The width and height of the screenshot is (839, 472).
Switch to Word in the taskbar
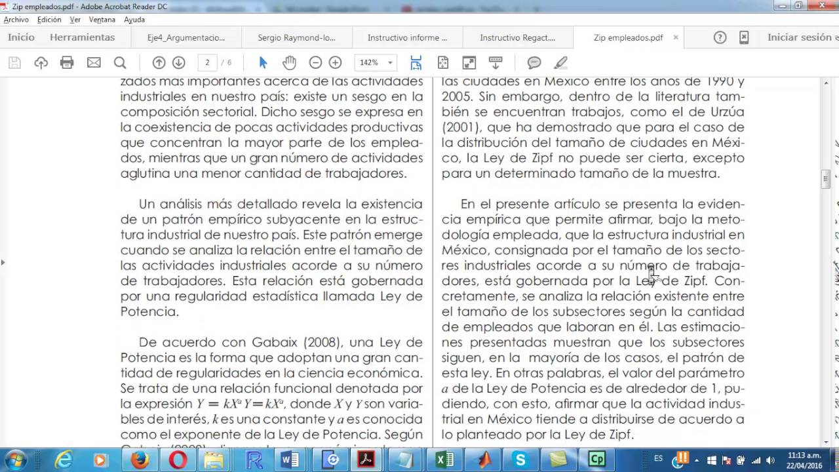tap(290, 460)
